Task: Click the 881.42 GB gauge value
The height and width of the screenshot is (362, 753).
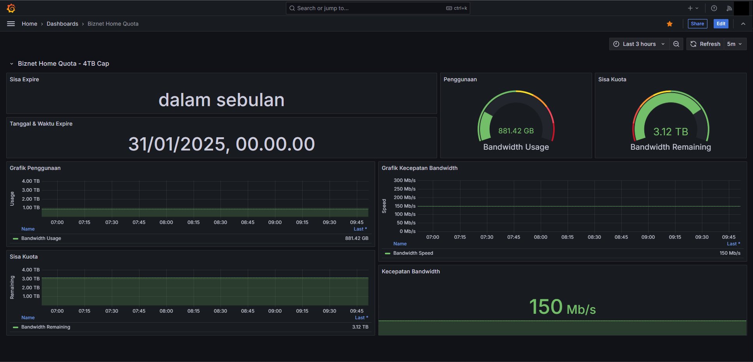Action: point(516,131)
